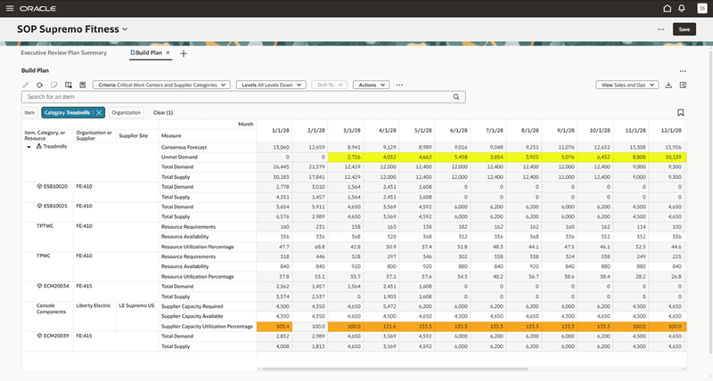Click the magnifier icon in the search field
Viewport: 713px width, 381px height.
coord(455,96)
